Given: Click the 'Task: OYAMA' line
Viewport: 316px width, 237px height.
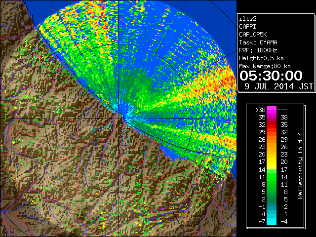Looking at the screenshot, I should pos(258,42).
